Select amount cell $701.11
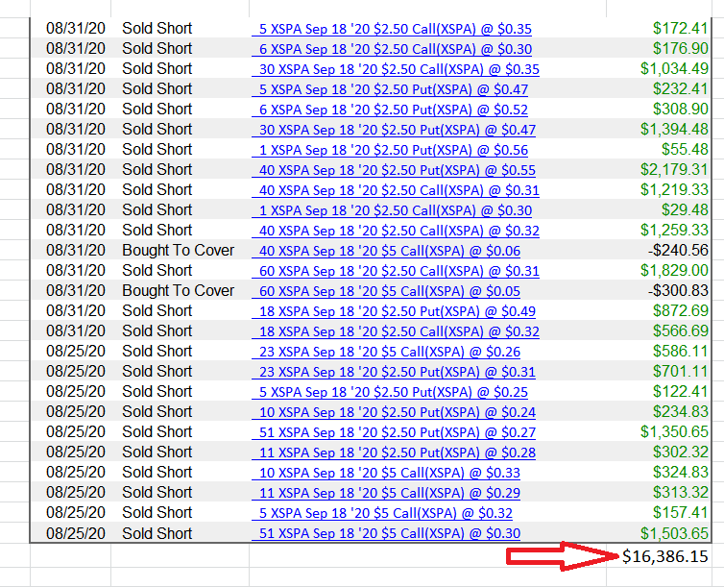724x587 pixels. click(680, 372)
